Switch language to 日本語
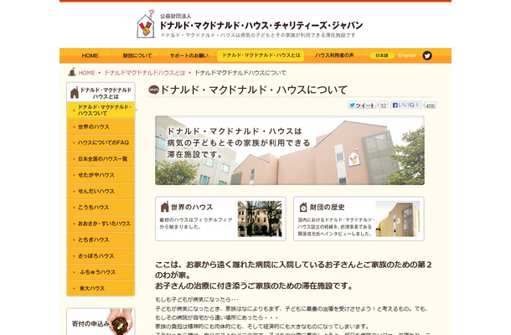Image resolution: width=511 pixels, height=335 pixels. (x=381, y=56)
